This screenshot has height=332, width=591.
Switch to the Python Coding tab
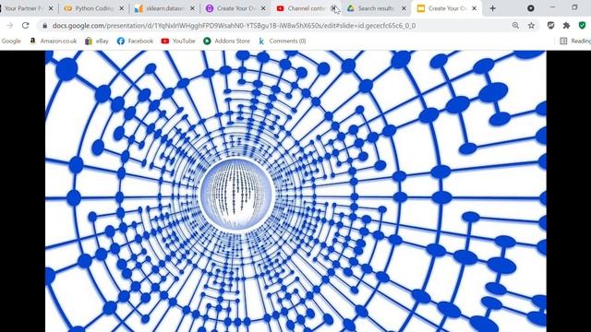(94, 8)
